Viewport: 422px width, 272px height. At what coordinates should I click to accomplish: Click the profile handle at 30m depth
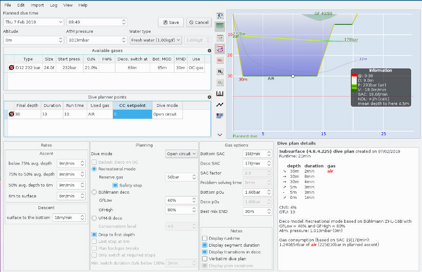click(x=293, y=76)
